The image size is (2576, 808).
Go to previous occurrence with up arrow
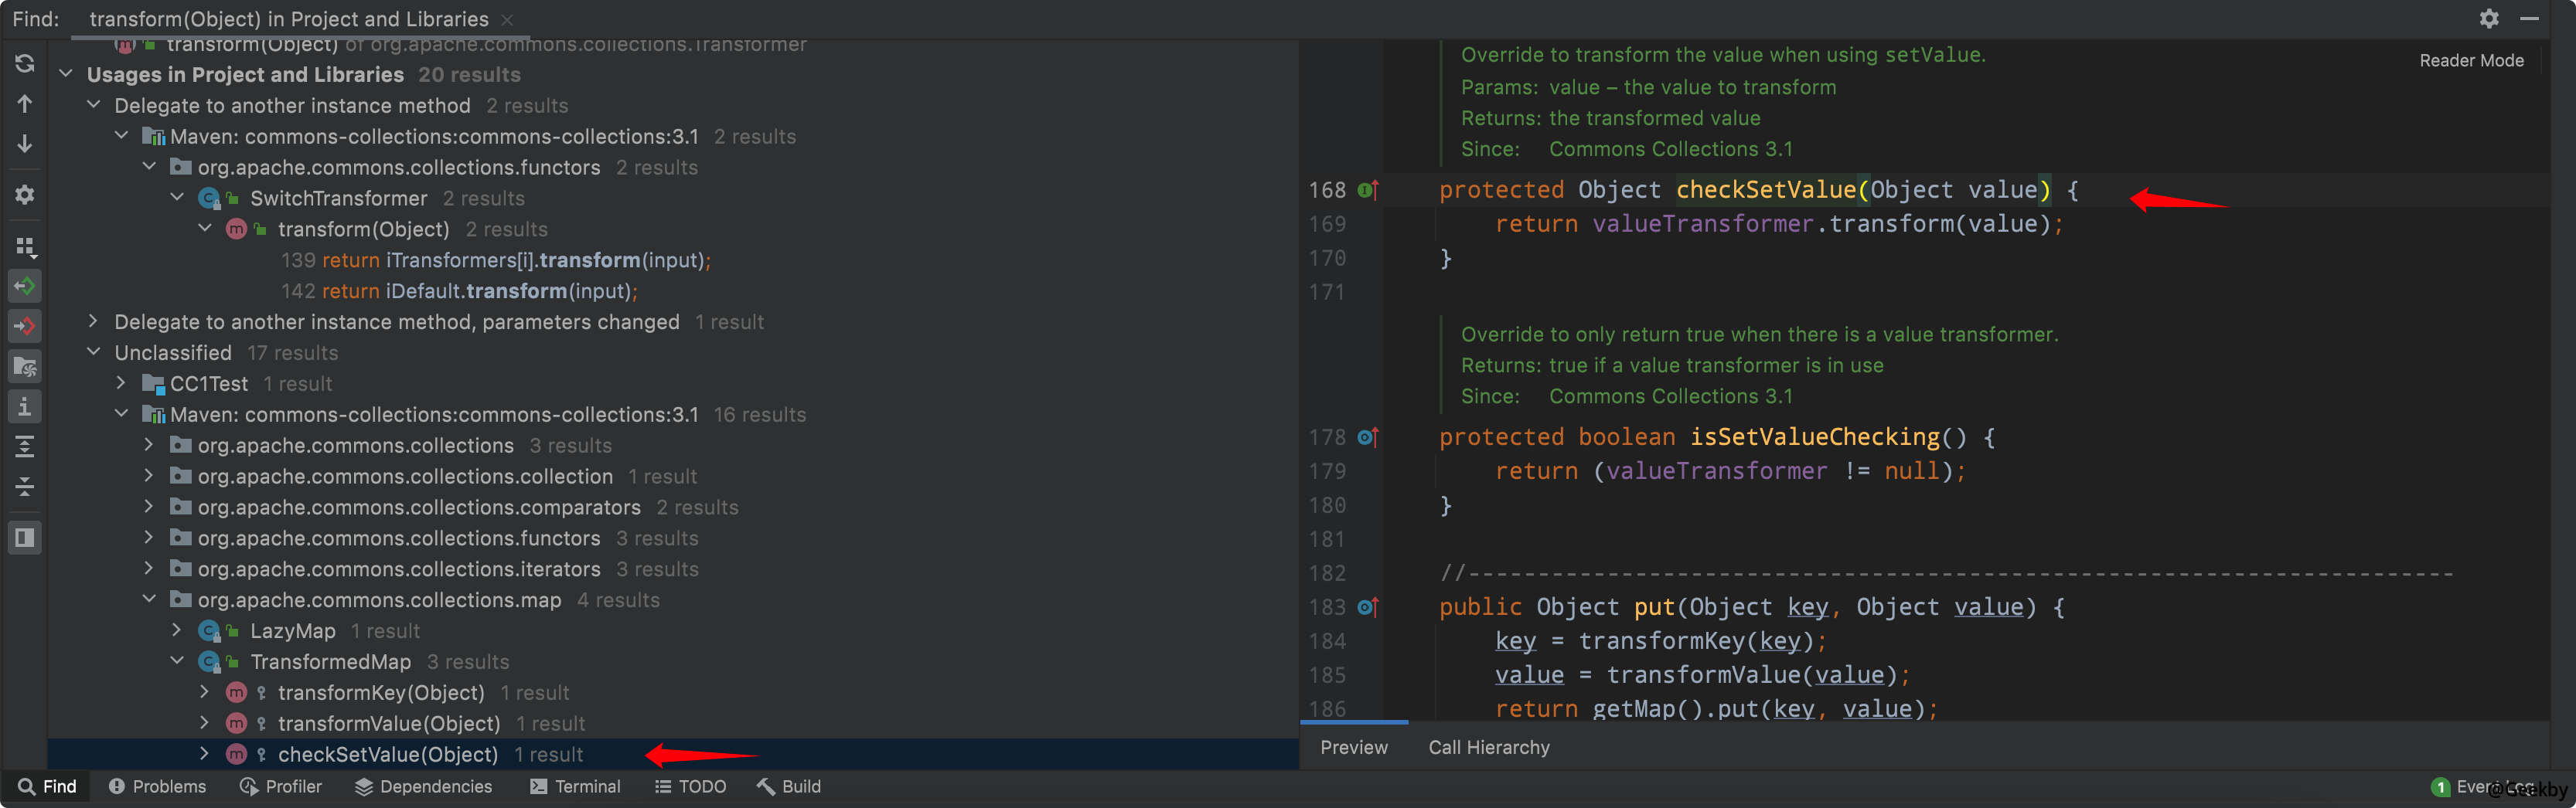tap(25, 104)
